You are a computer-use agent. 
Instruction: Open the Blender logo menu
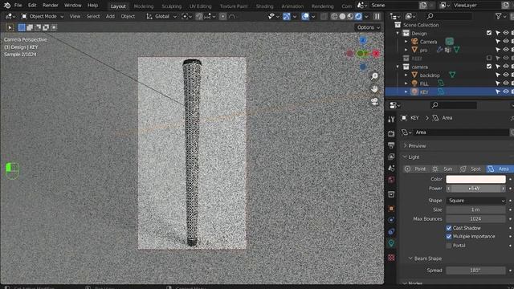point(7,6)
